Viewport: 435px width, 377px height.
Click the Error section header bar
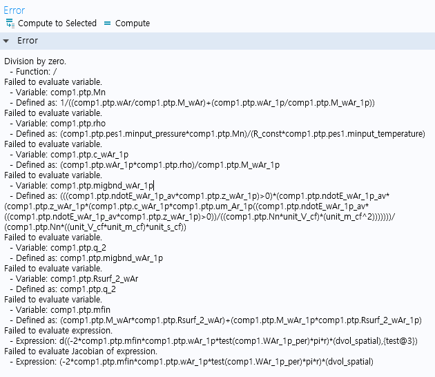(217, 41)
